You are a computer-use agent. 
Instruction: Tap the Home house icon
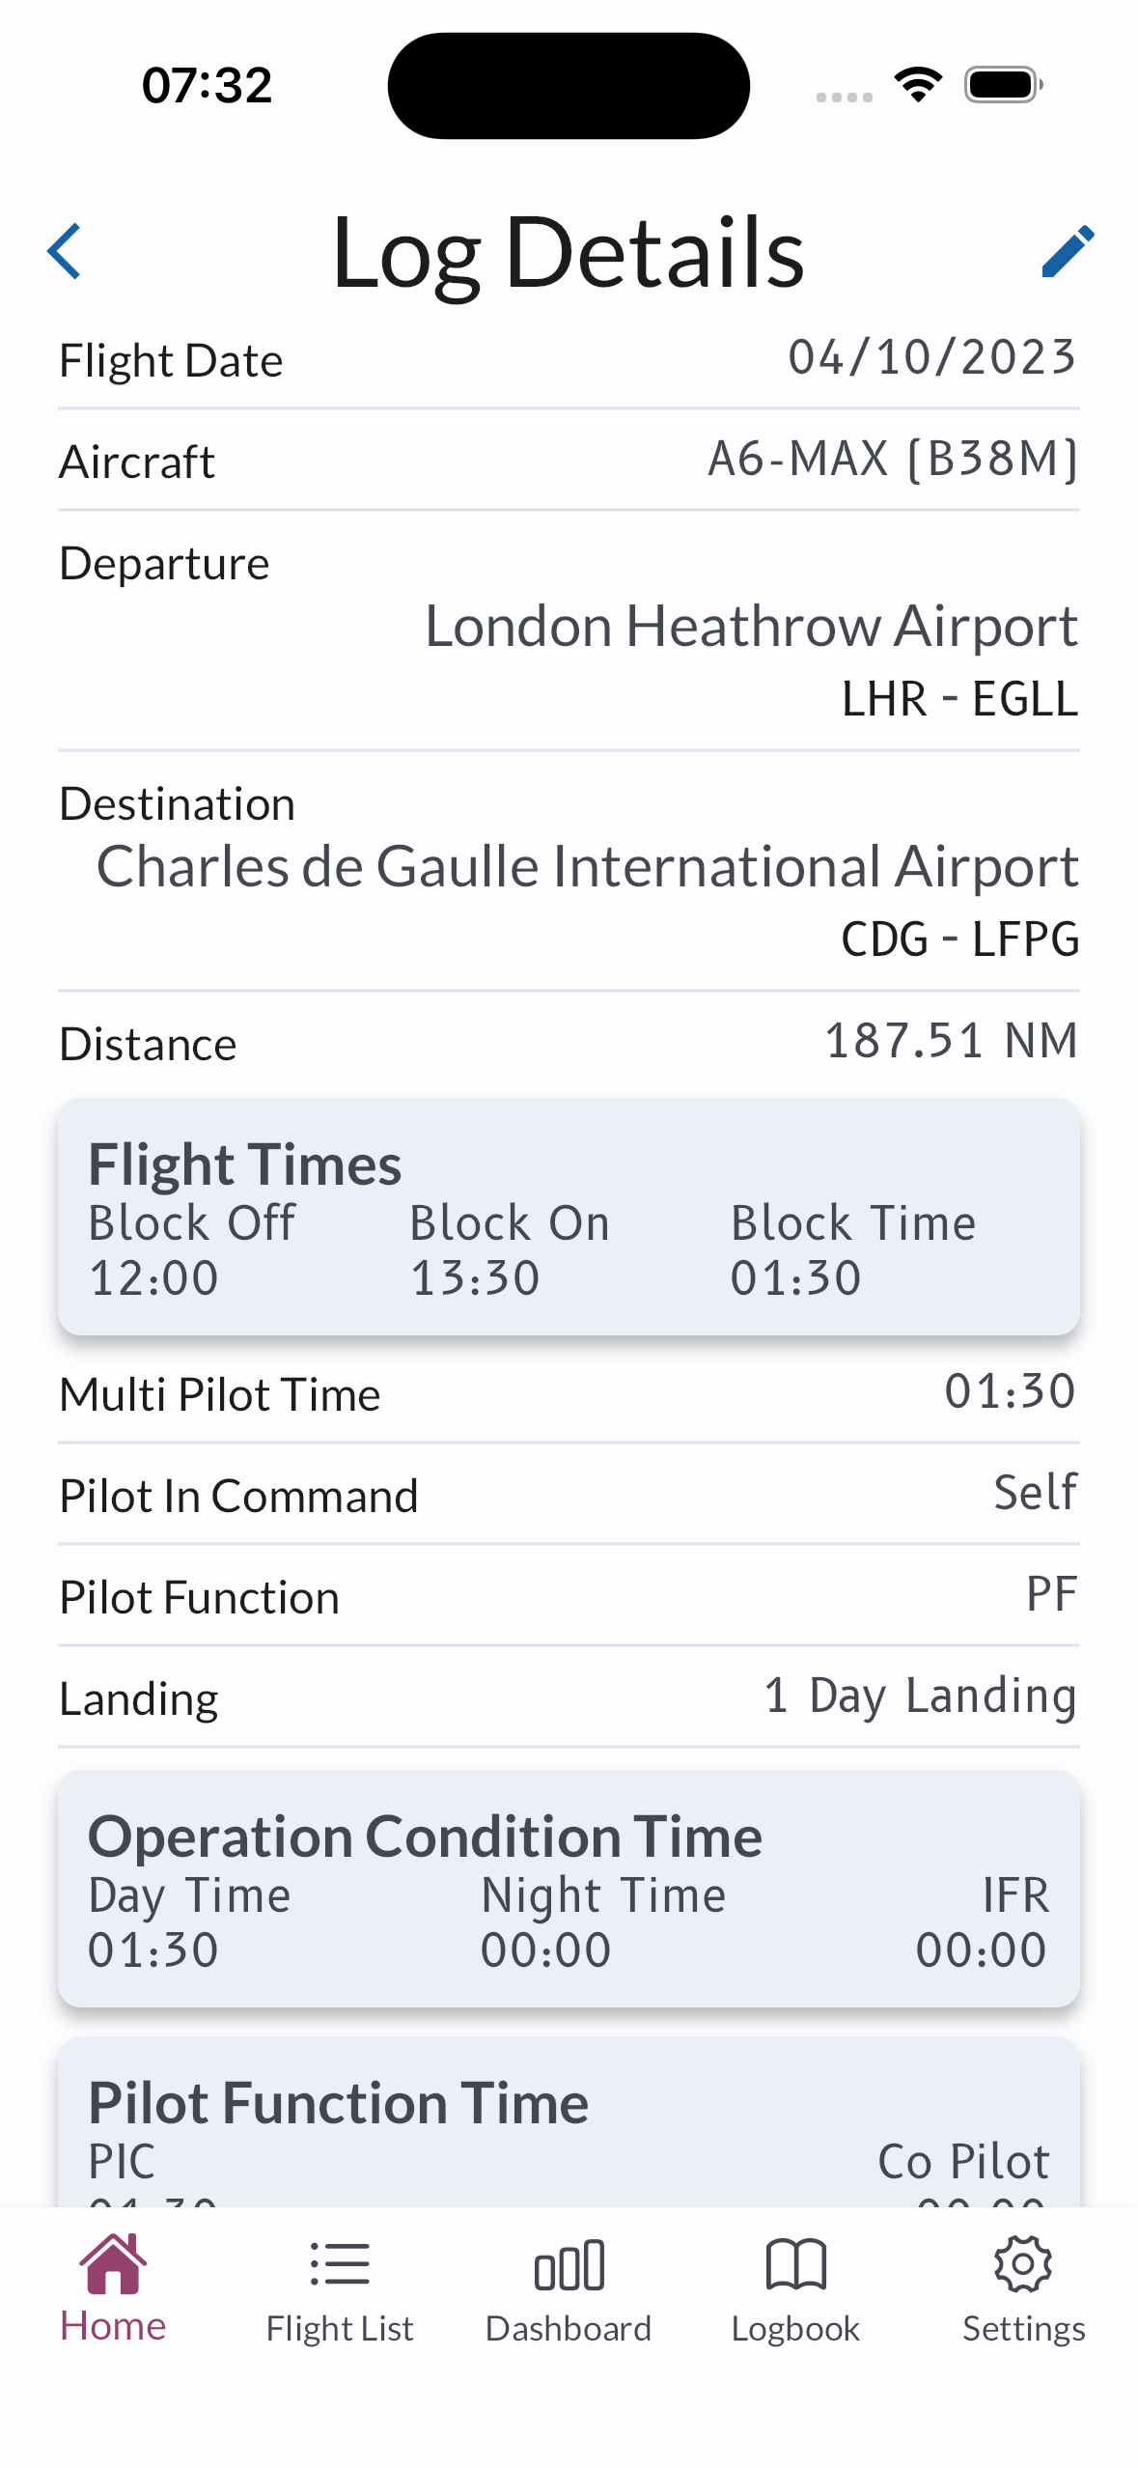tap(113, 2263)
